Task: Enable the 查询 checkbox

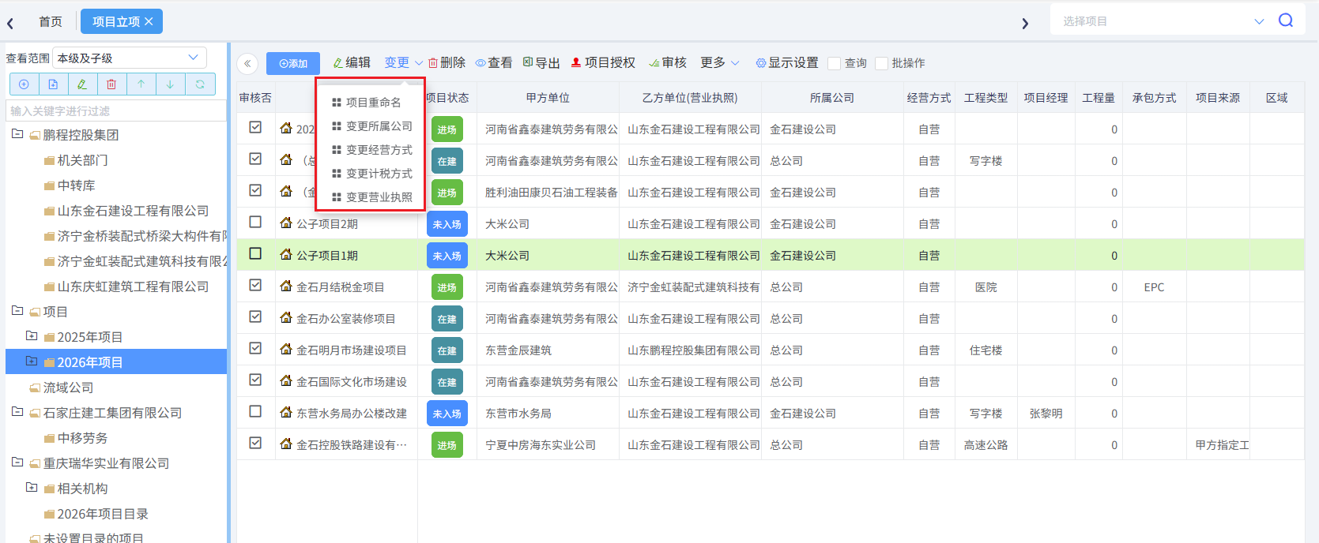Action: click(835, 63)
